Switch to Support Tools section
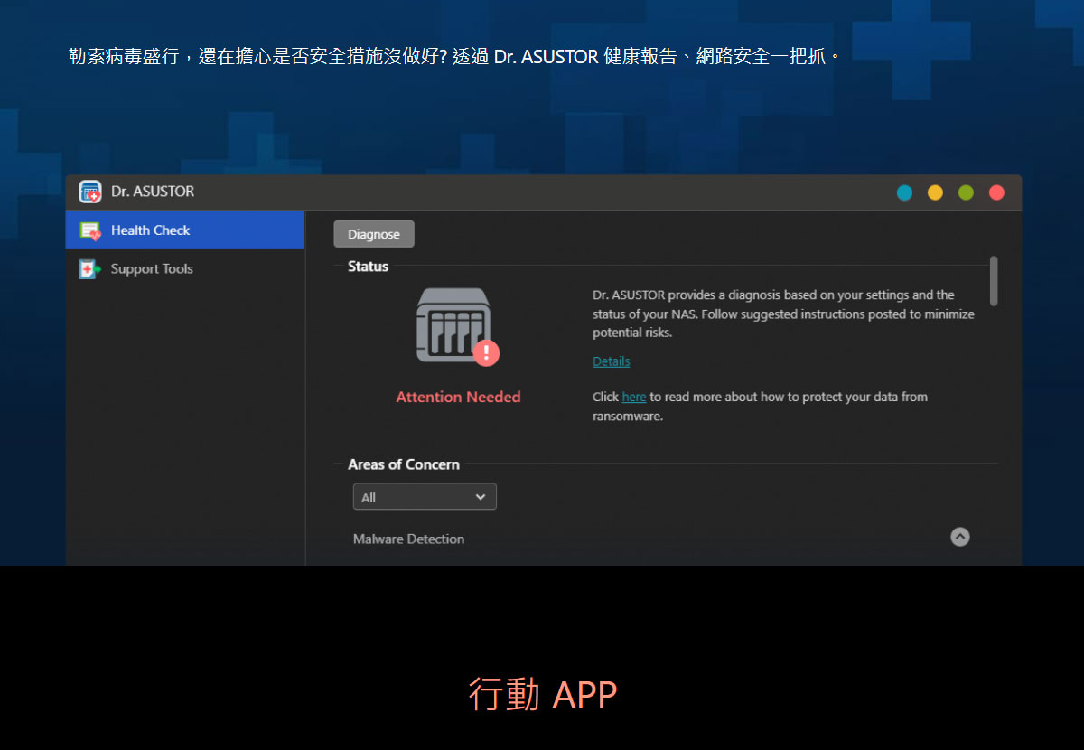1084x750 pixels. (151, 268)
